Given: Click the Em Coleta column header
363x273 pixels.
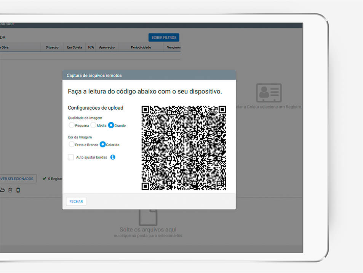Looking at the screenshot, I should point(75,47).
